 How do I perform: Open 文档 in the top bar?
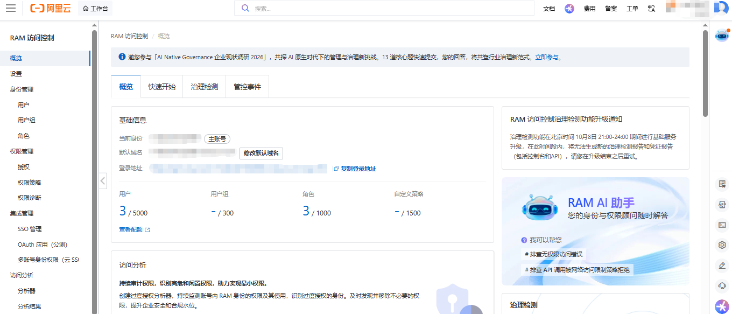point(549,9)
